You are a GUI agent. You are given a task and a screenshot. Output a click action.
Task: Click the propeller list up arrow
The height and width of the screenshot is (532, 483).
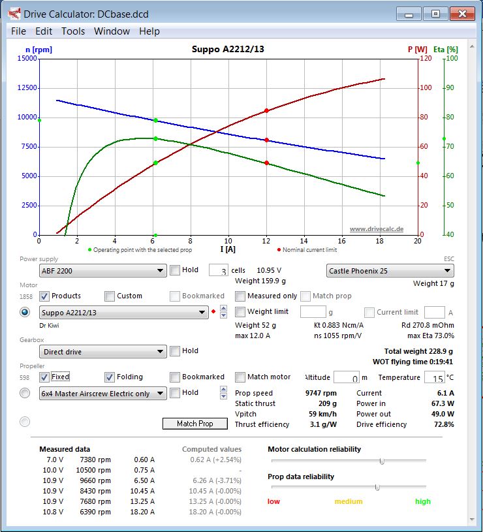[224, 390]
